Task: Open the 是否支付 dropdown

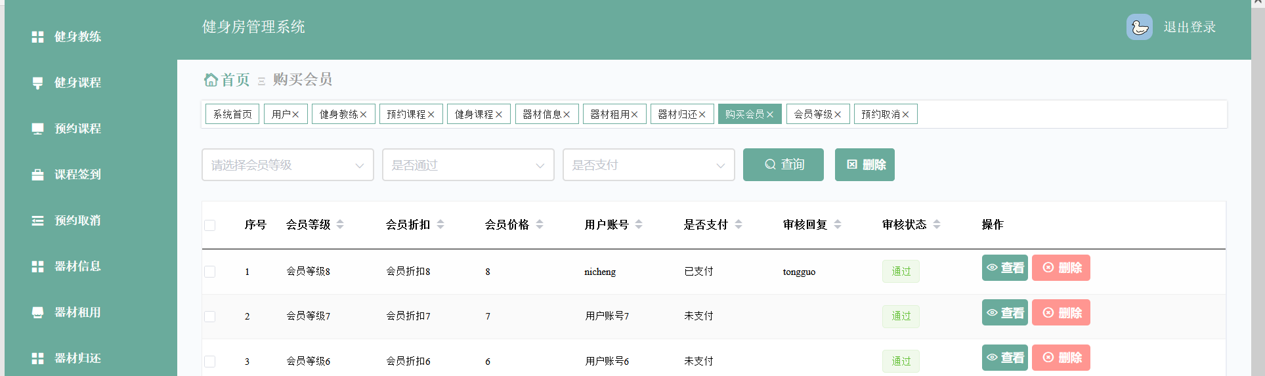Action: point(649,165)
